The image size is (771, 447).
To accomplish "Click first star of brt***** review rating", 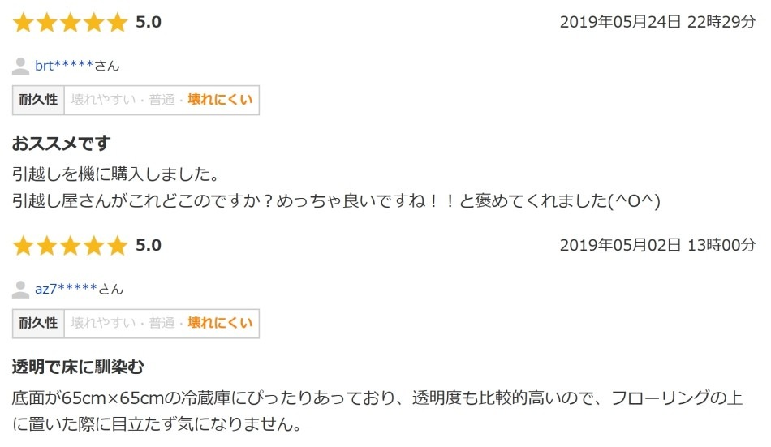I will (x=23, y=23).
